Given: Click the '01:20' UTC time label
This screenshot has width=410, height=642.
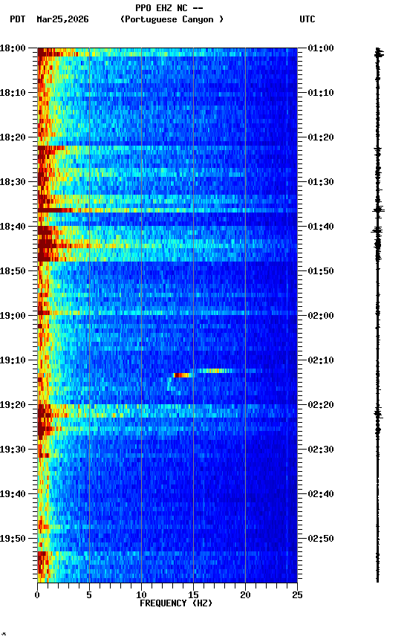Looking at the screenshot, I should click(321, 137).
